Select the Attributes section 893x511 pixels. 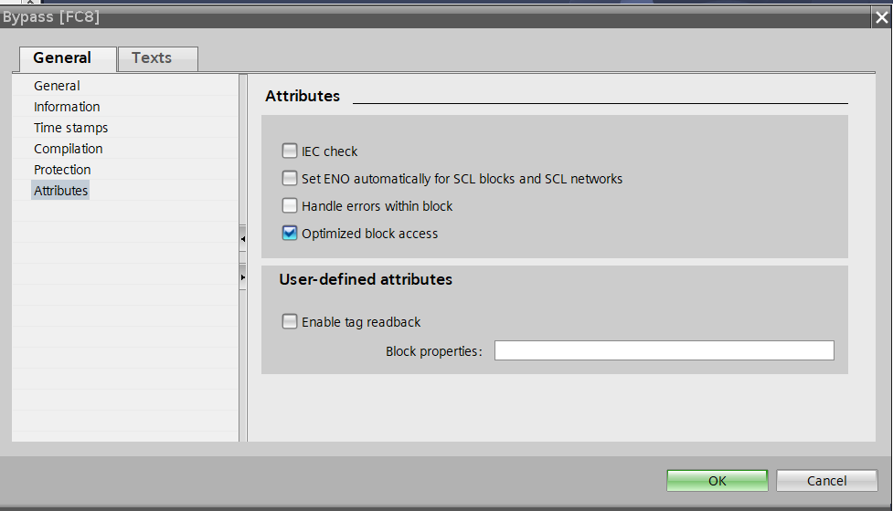[x=60, y=191]
